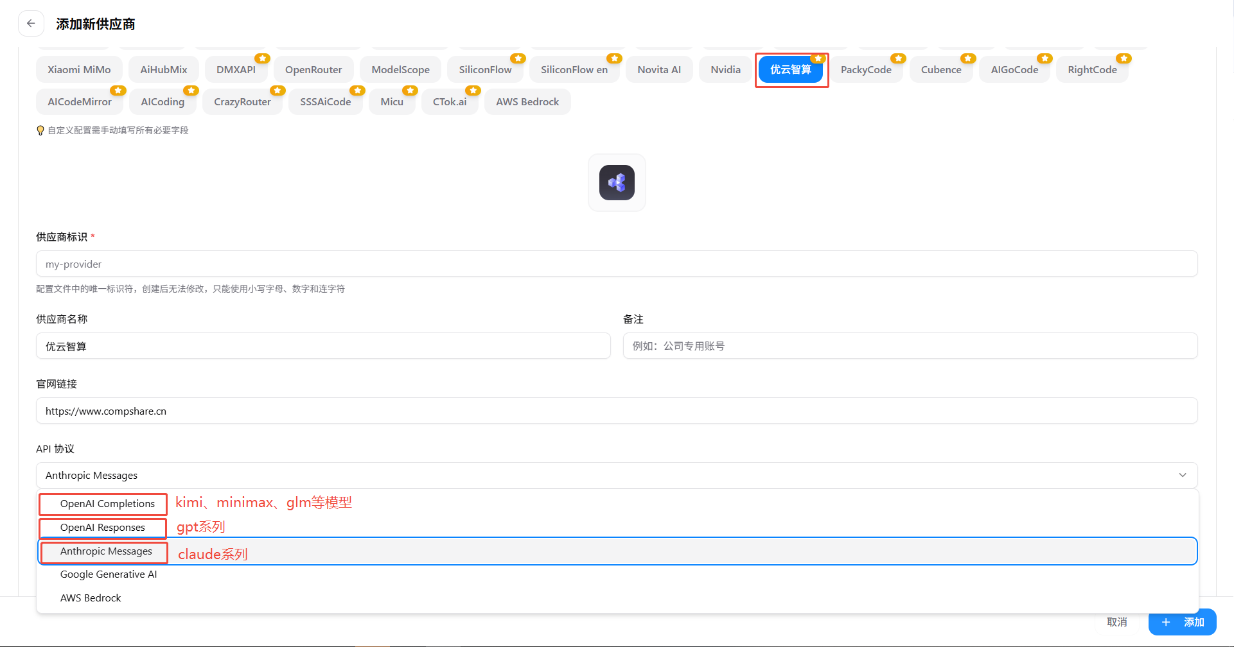Select the SiliconFlow provider preset
The height and width of the screenshot is (647, 1234).
(x=485, y=69)
